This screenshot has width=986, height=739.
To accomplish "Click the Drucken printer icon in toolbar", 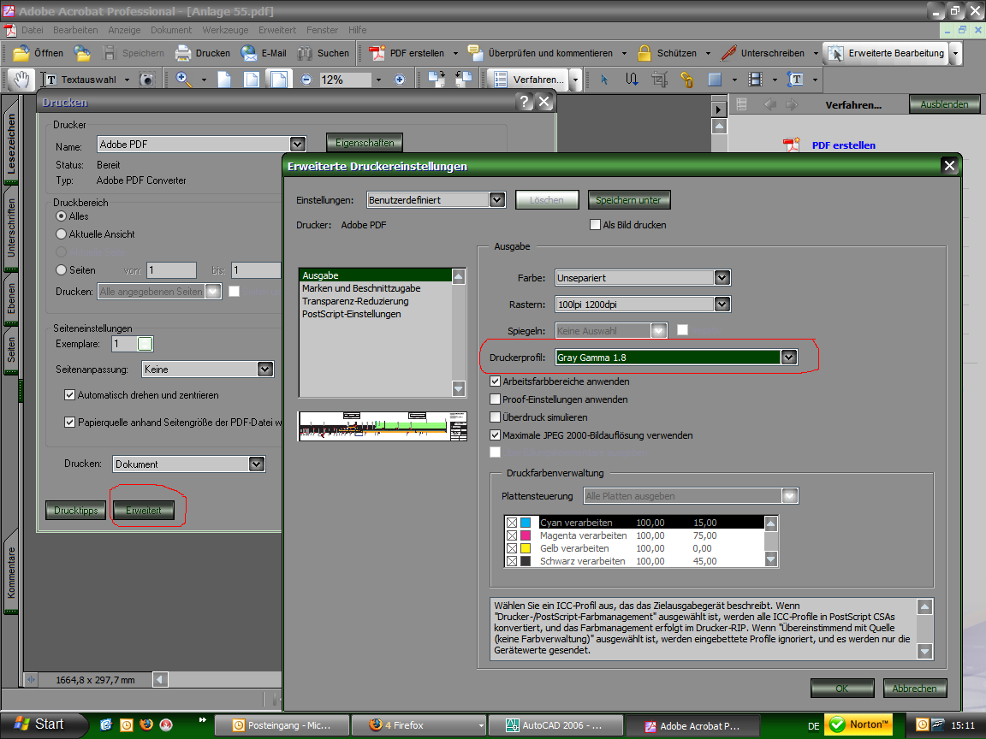I will [183, 53].
